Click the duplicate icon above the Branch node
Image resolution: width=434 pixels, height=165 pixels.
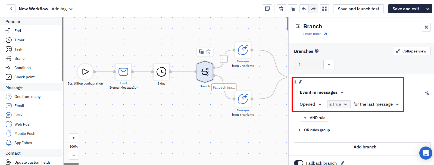click(x=201, y=52)
